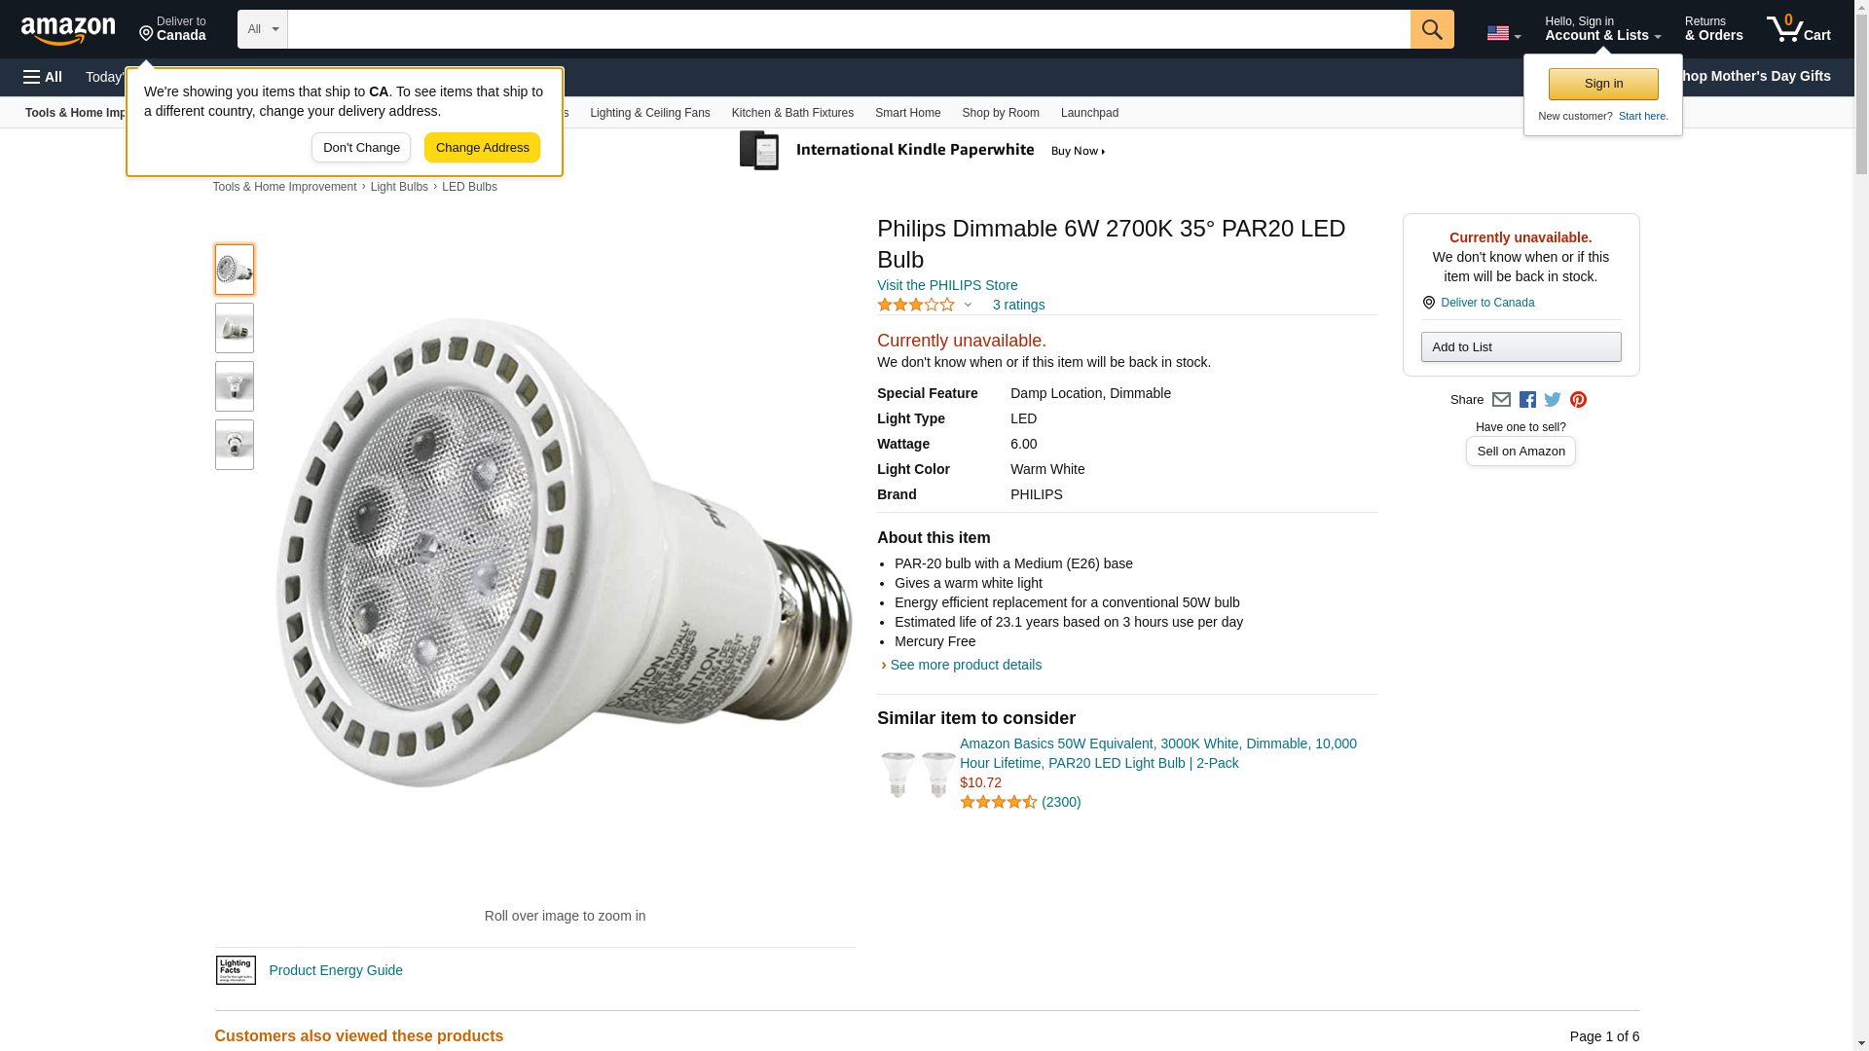
Task: Open the shopping cart icon
Action: click(1798, 29)
